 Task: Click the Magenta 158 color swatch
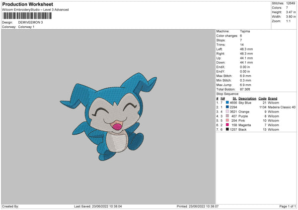pos(227,125)
